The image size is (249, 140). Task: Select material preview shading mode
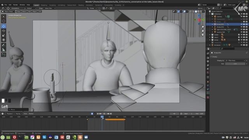point(198,11)
